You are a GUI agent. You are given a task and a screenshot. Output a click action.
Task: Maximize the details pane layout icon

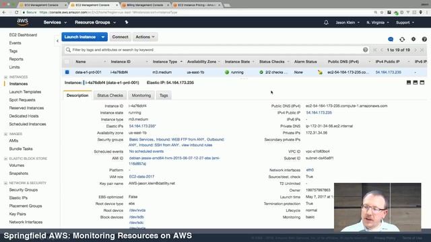[422, 82]
